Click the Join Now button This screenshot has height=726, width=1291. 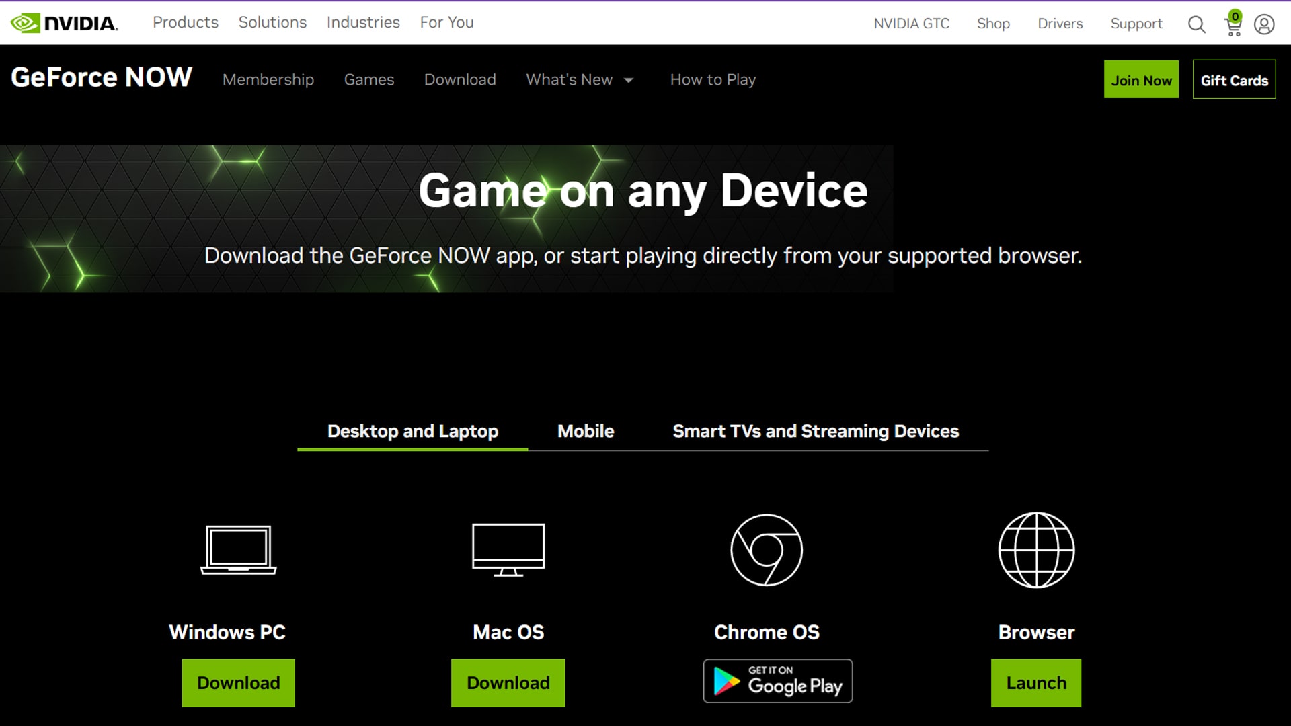coord(1141,79)
